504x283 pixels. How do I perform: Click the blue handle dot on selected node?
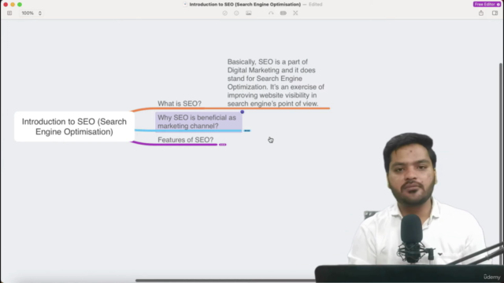pos(243,112)
